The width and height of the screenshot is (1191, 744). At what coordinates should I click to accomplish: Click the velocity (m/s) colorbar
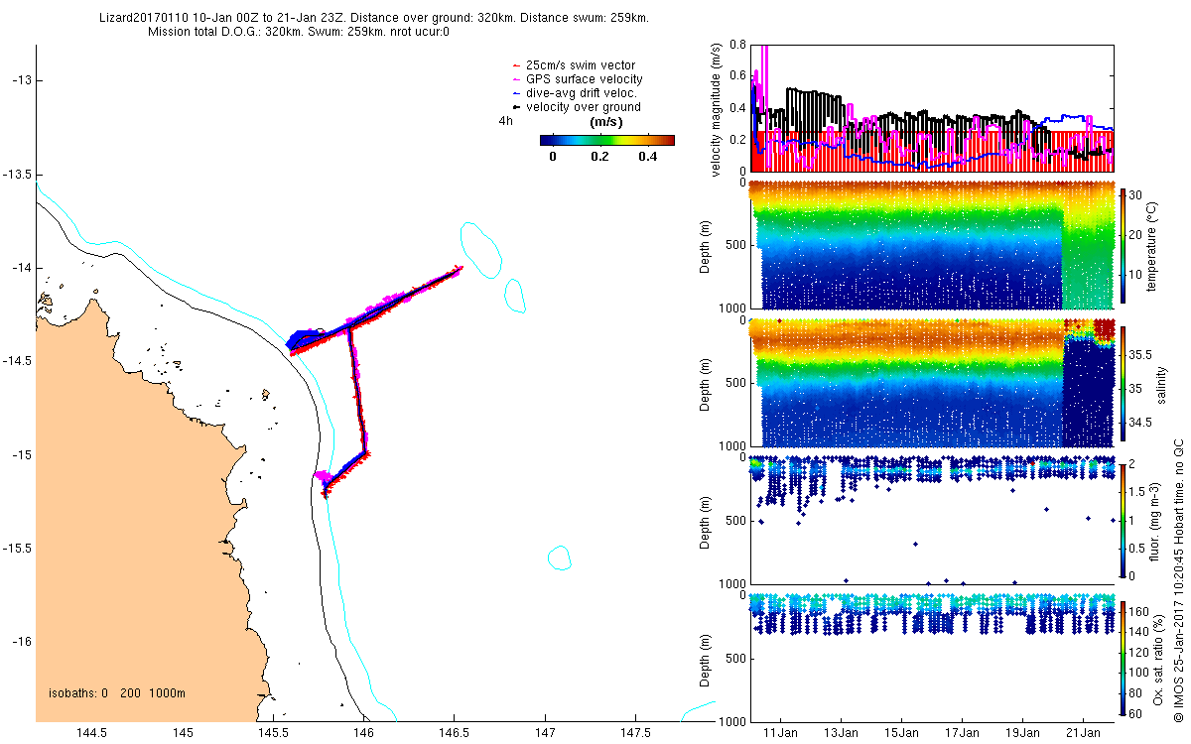(x=606, y=140)
